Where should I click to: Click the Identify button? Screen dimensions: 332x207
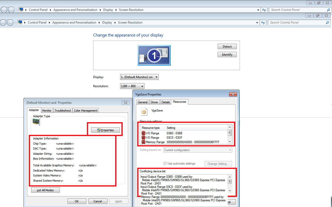pos(227,55)
